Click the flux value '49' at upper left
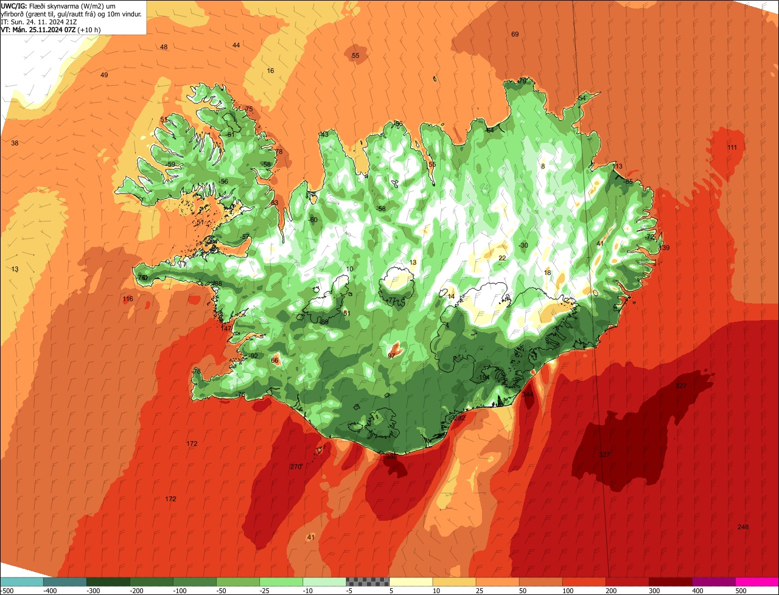 click(x=104, y=75)
